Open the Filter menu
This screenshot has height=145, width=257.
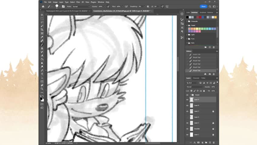coord(78,2)
